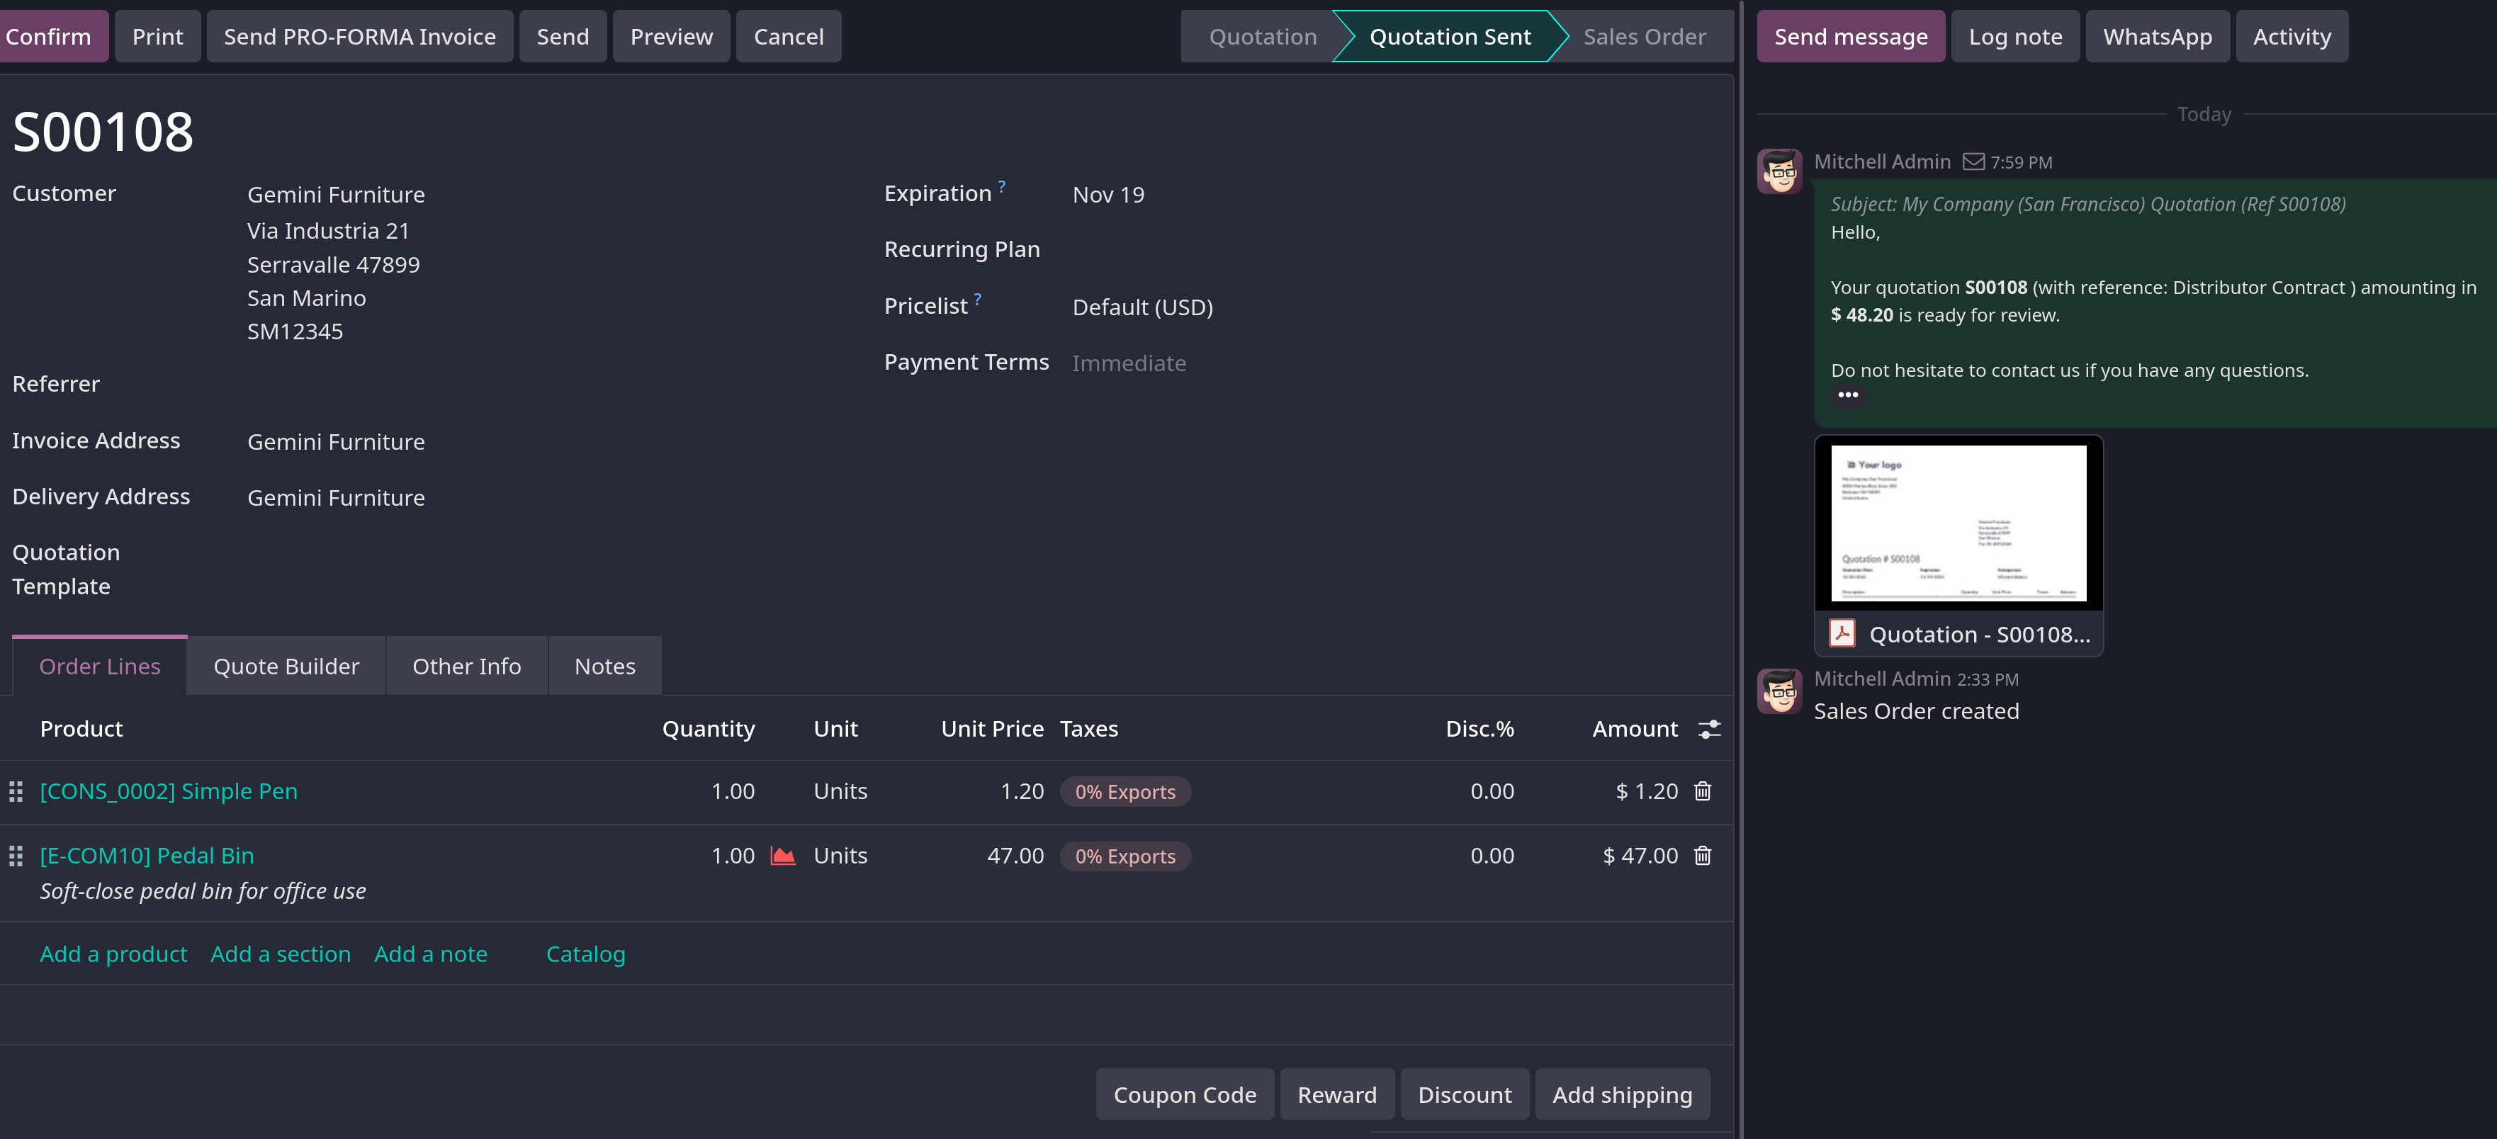Delete the Simple Pen order line

[1702, 791]
